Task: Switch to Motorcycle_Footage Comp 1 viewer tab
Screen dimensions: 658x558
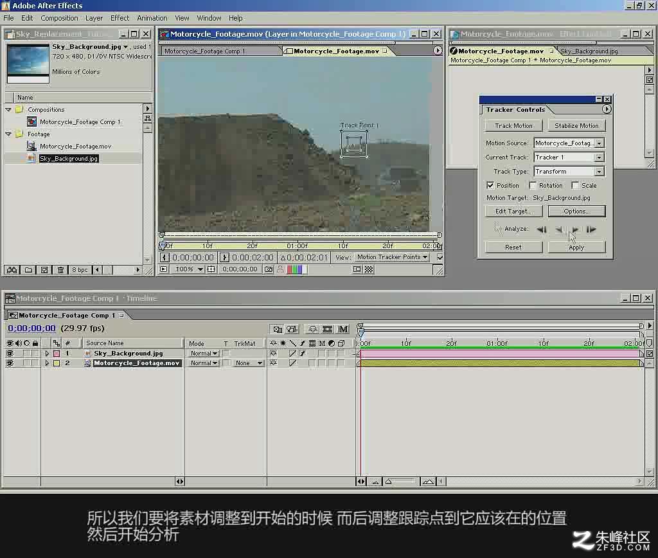Action: [x=204, y=51]
